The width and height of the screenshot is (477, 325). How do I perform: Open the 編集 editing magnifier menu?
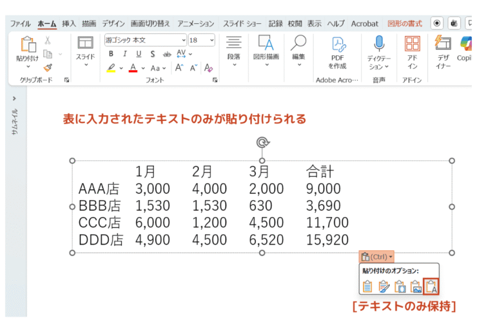coord(298,50)
